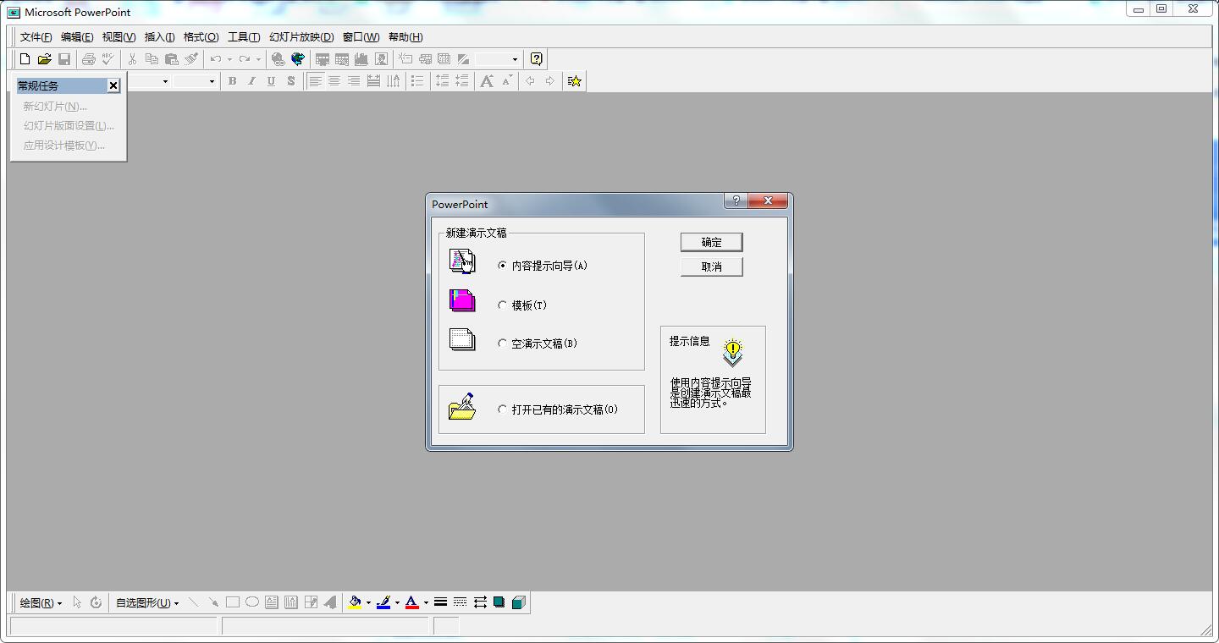
Task: Choose 空演示文稿 option
Action: tap(502, 343)
